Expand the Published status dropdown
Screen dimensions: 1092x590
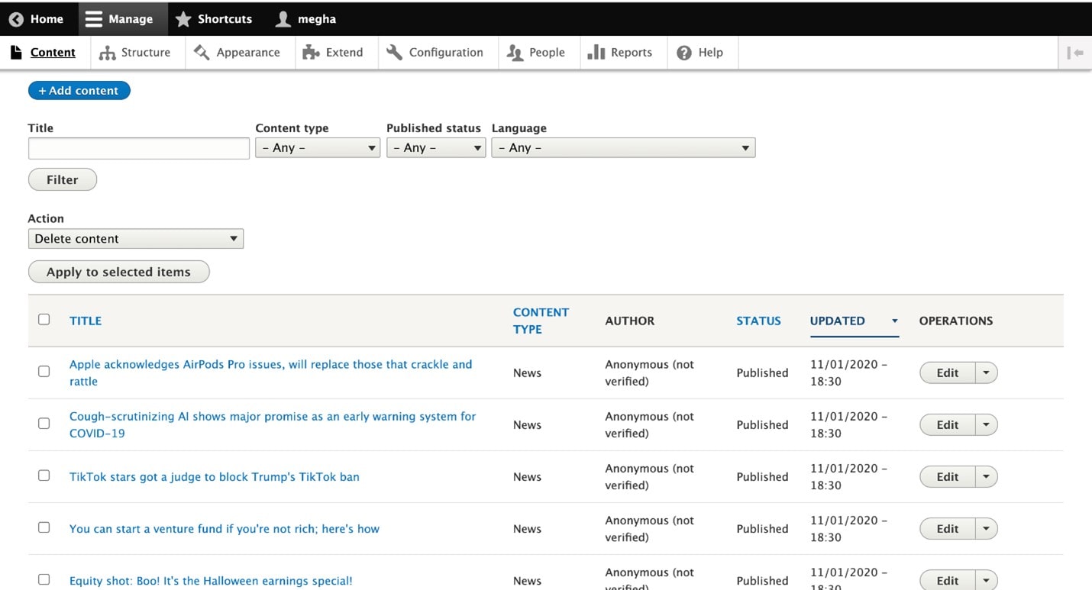(435, 148)
